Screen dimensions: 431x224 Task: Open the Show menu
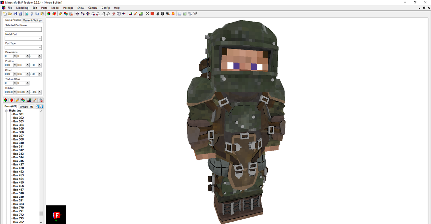click(x=80, y=7)
